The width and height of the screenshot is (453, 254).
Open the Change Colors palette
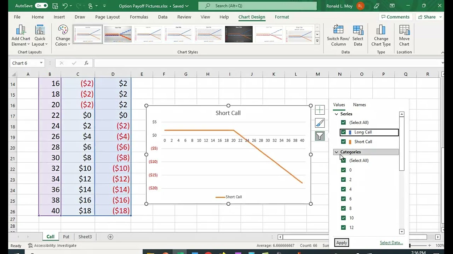[x=63, y=36]
